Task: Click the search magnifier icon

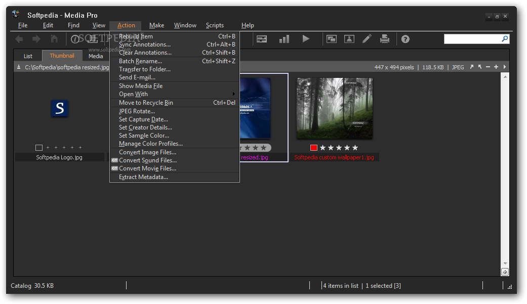Action: [505, 39]
